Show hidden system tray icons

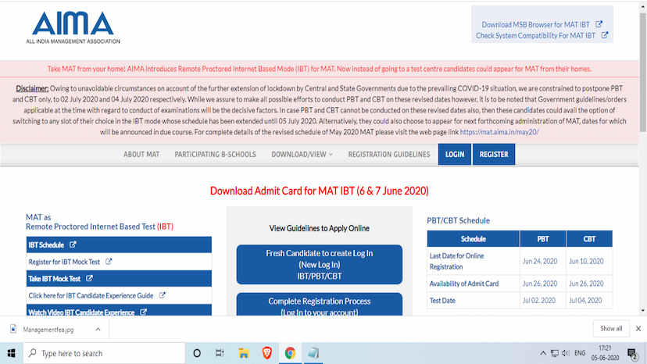[543, 353]
